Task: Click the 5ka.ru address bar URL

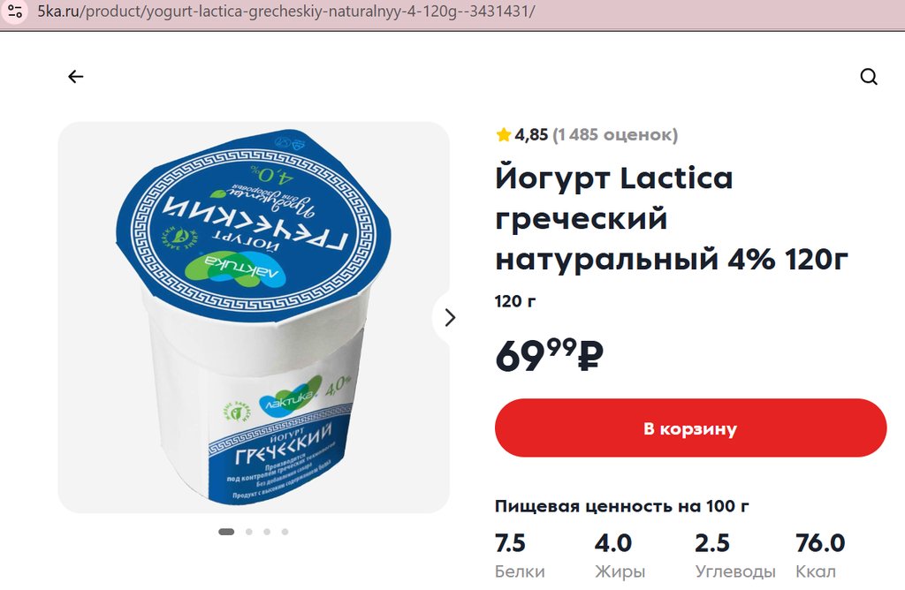Action: coord(285,11)
